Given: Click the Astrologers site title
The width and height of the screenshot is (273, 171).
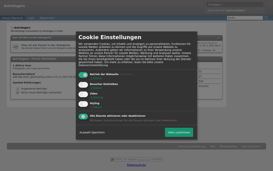Looking at the screenshot, I should coord(14,6).
